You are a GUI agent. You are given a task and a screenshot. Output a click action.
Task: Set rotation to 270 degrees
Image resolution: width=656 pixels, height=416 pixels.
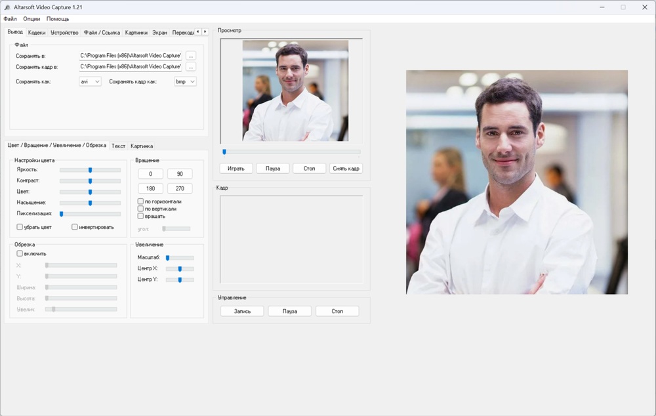point(180,188)
